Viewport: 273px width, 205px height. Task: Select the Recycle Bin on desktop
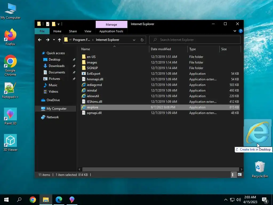[x=260, y=169]
